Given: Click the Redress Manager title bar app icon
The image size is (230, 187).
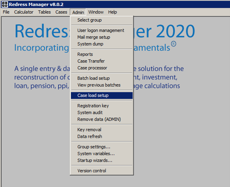Looking at the screenshot, I should tap(5, 5).
